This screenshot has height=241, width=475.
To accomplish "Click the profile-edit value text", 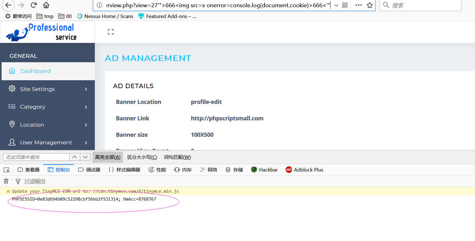I will point(206,102).
